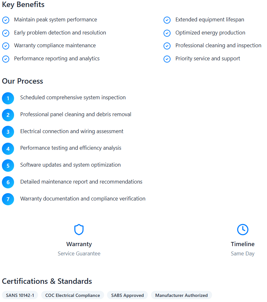Click the check icon next to Priority service and support
The height and width of the screenshot is (302, 267).
tap(167, 59)
